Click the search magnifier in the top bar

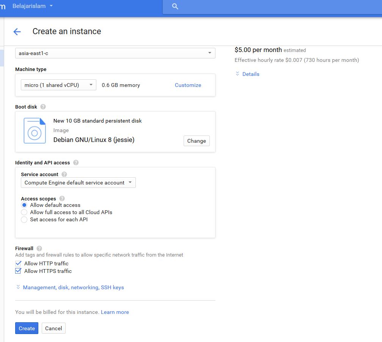point(174,6)
